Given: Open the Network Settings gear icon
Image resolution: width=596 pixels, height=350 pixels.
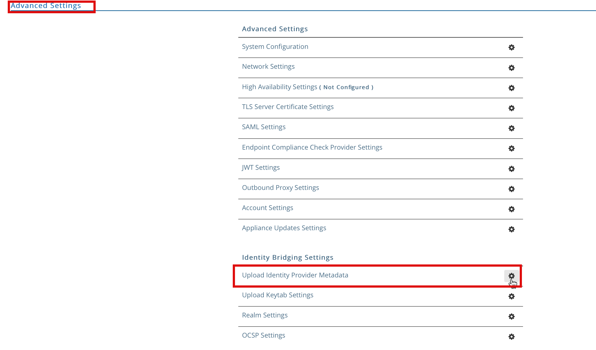Looking at the screenshot, I should pos(511,68).
